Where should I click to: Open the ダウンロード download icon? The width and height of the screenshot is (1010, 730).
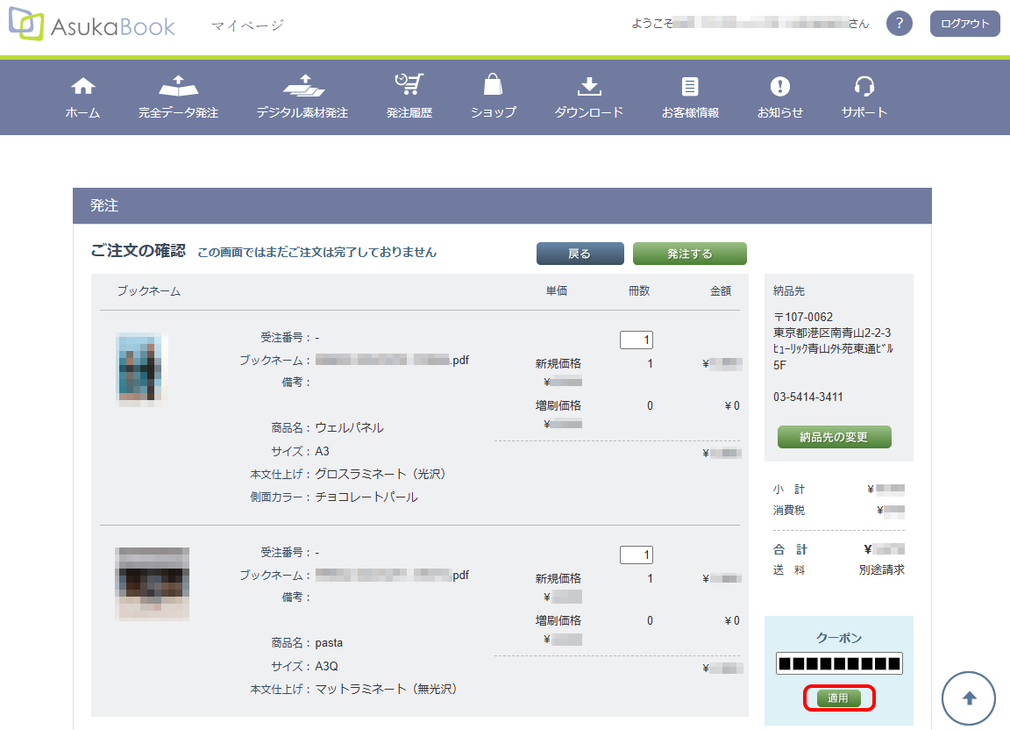coord(589,86)
